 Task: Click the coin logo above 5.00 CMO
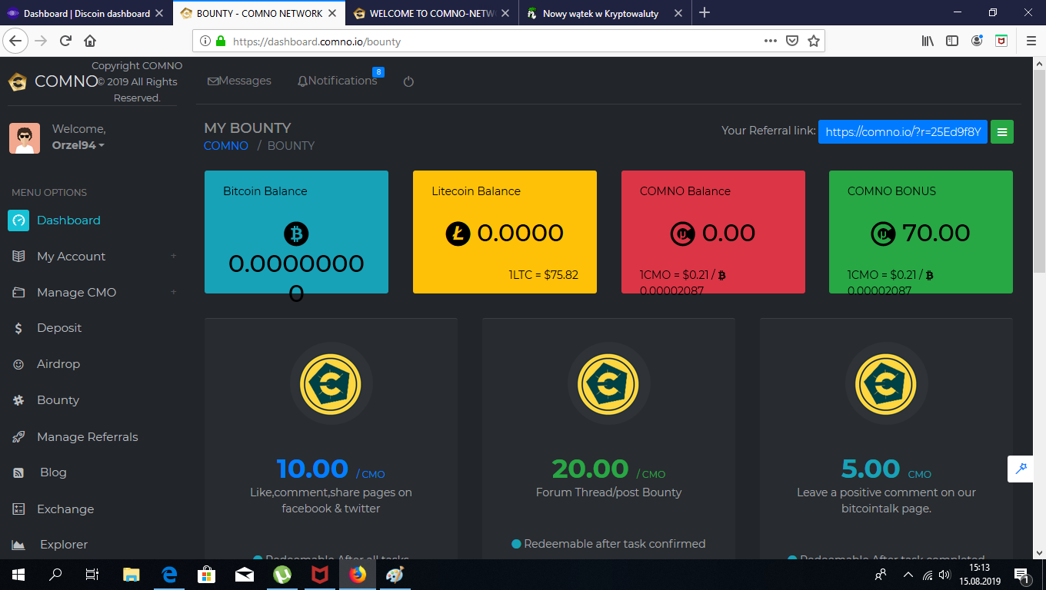(886, 383)
